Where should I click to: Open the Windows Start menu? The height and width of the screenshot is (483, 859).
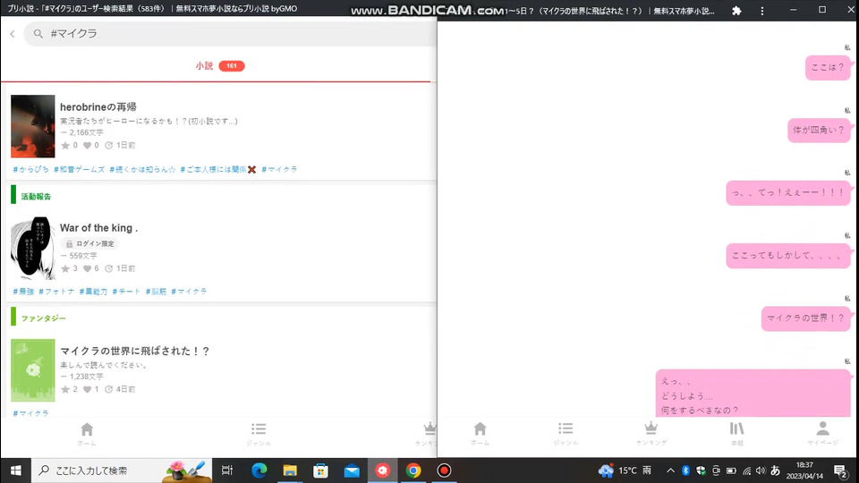pos(15,470)
